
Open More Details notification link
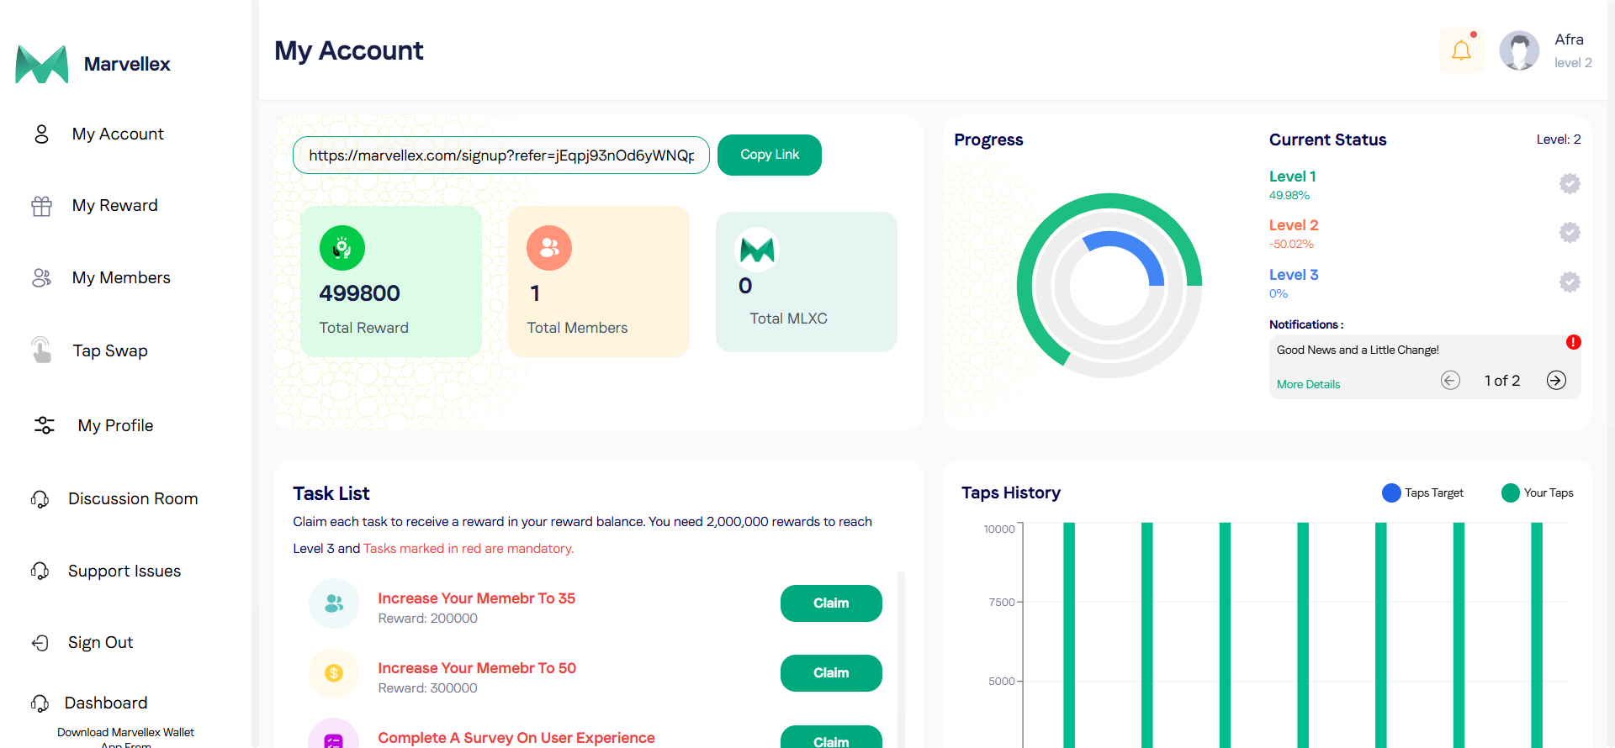coord(1308,384)
